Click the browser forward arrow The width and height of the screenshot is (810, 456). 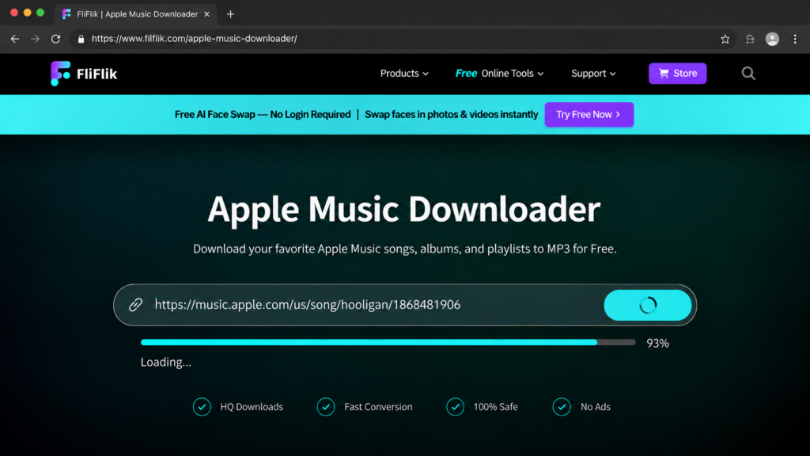35,39
